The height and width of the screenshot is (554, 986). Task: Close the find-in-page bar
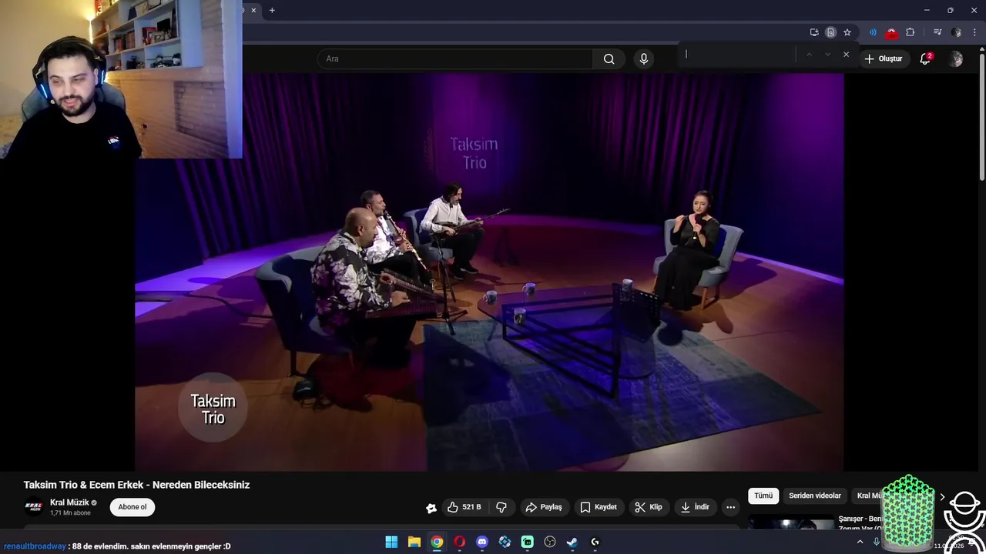click(x=846, y=55)
